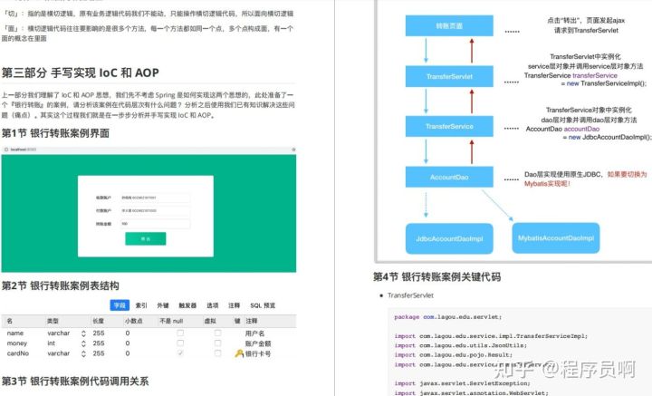Image resolution: width=652 pixels, height=396 pixels.
Task: Click the TransferServlet bullet item above the code
Action: [410, 295]
